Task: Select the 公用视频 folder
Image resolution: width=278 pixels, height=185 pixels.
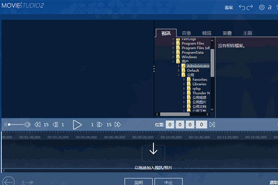Action: [199, 98]
